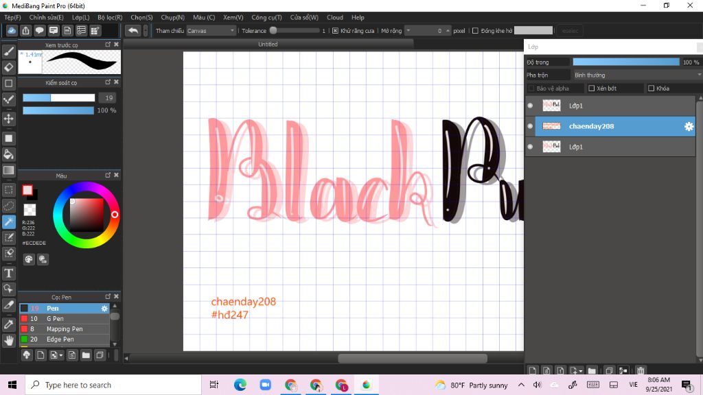Open the Chỉnh sửa(E) menu

(x=46, y=17)
